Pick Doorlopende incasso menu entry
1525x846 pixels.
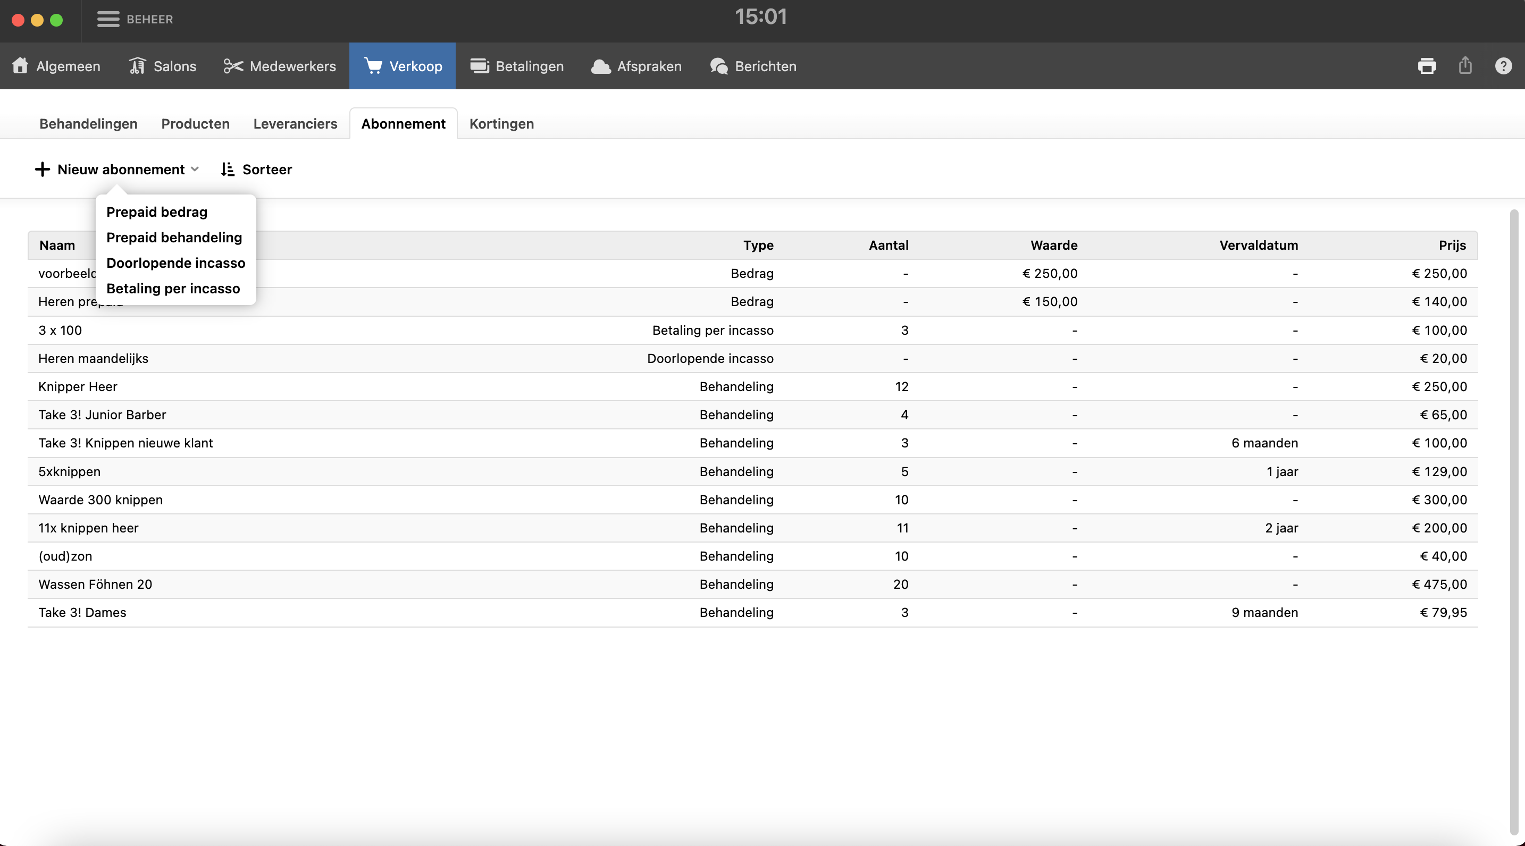pos(176,263)
